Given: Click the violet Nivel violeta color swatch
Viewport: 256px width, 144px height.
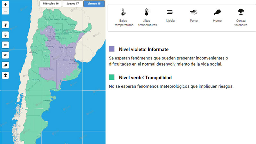Looking at the screenshot, I should [x=112, y=49].
